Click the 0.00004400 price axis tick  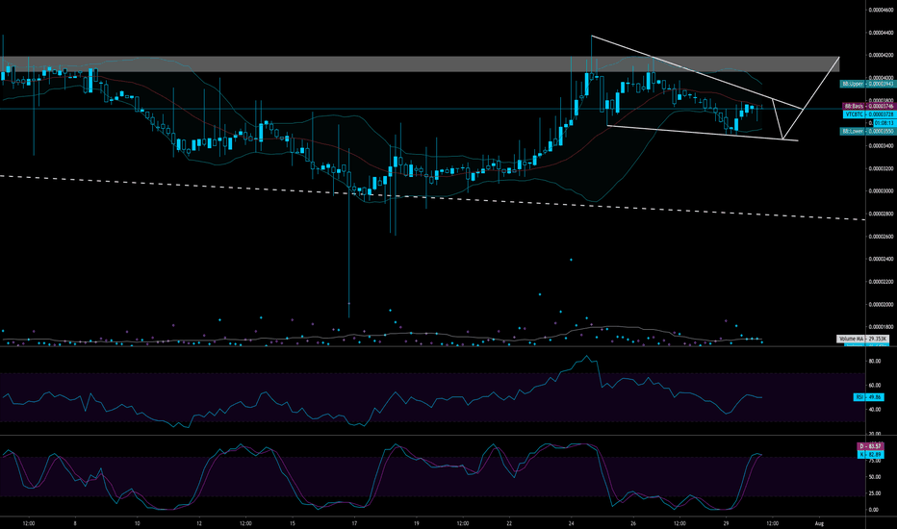pos(881,33)
